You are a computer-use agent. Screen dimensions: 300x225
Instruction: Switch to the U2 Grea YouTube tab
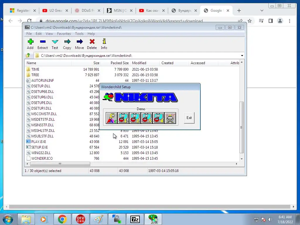(x=55, y=11)
